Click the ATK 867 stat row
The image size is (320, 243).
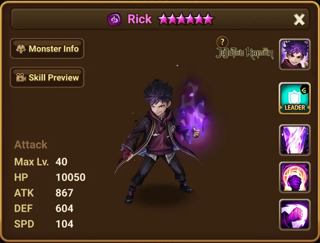[44, 193]
